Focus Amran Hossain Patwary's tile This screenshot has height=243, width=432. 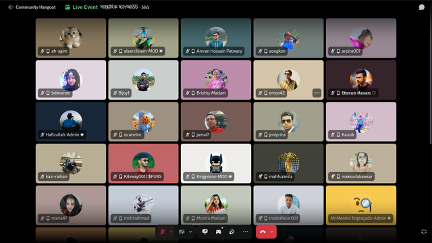coord(216,38)
